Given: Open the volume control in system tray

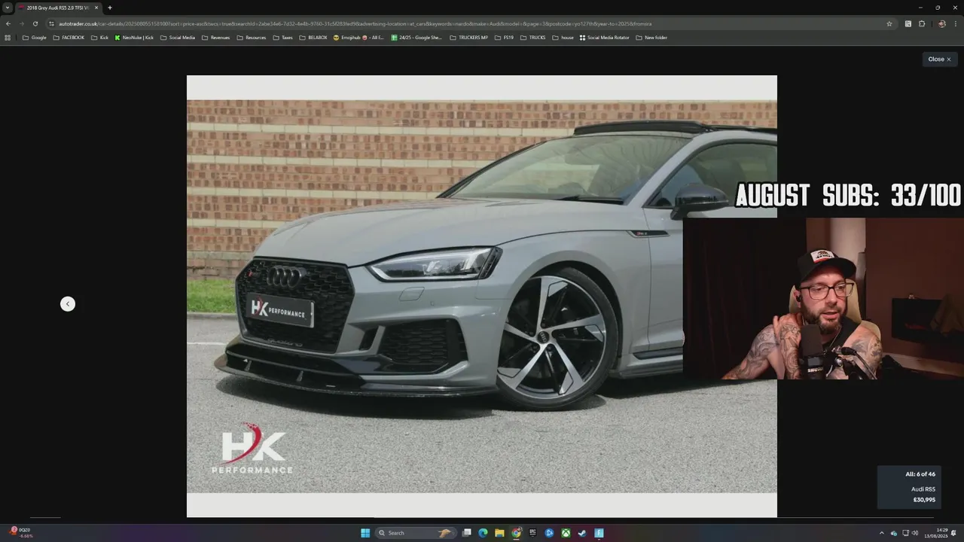Looking at the screenshot, I should coord(915,533).
